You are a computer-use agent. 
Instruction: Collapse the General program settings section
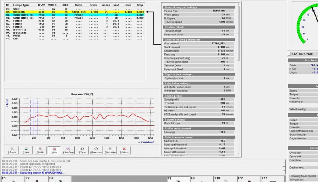(x=163, y=7)
